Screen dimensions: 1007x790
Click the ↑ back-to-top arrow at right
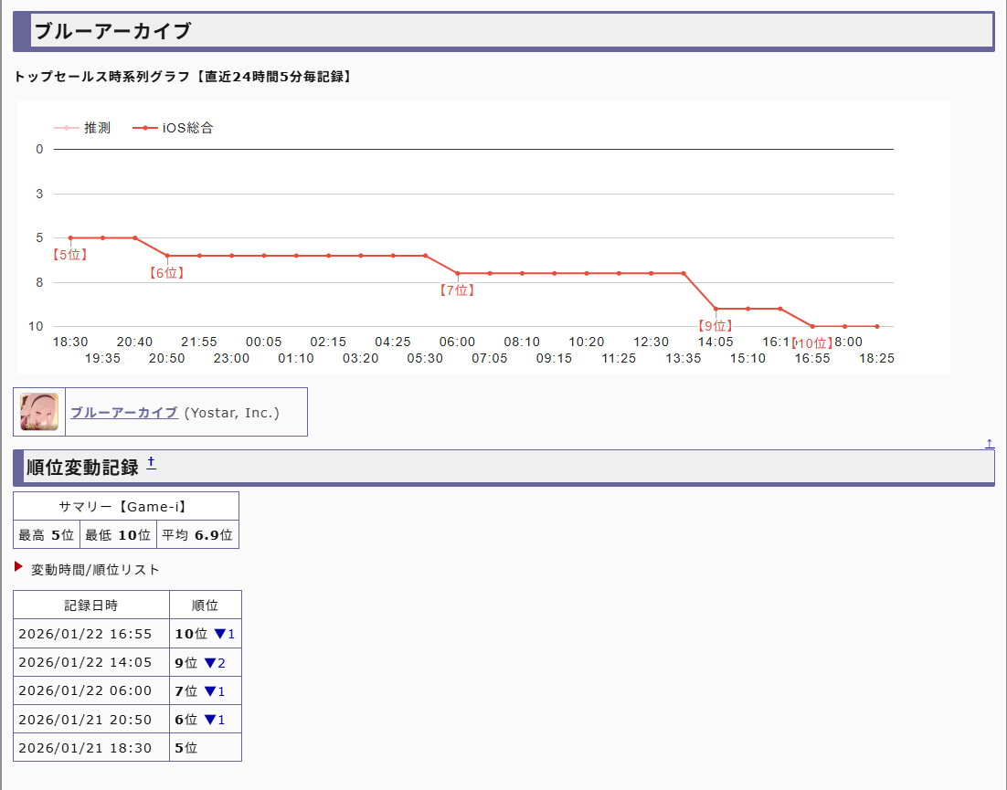point(989,444)
